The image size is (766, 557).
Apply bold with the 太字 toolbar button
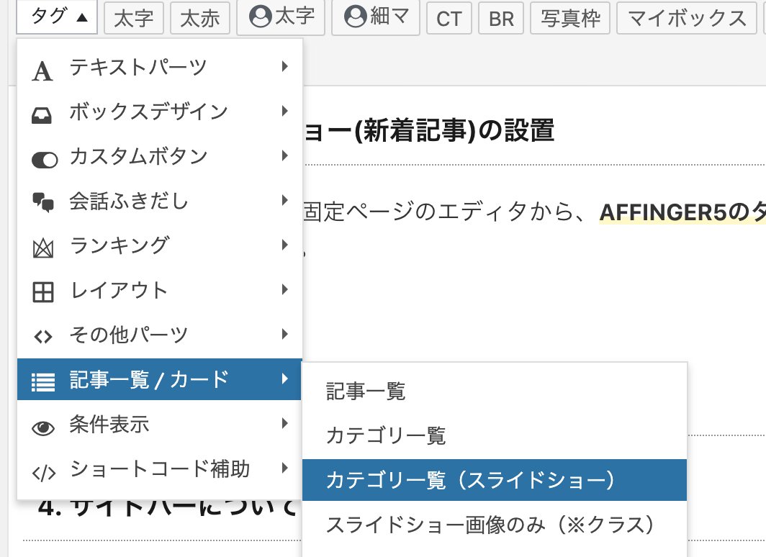[x=134, y=18]
